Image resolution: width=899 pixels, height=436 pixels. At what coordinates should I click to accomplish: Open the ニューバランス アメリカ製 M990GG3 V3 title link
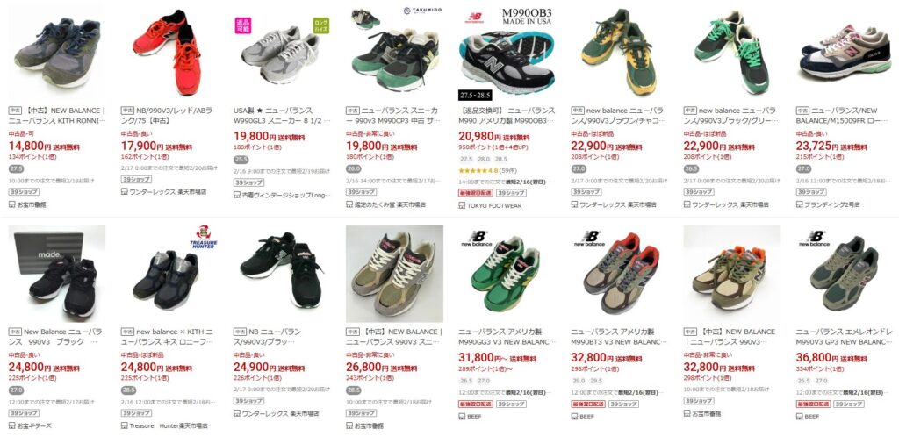(x=507, y=337)
